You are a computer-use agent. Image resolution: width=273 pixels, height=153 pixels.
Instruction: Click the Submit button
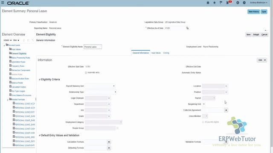click(x=256, y=34)
